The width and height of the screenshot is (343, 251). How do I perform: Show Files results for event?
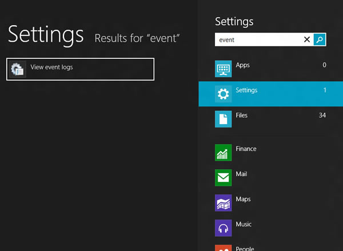(270, 119)
